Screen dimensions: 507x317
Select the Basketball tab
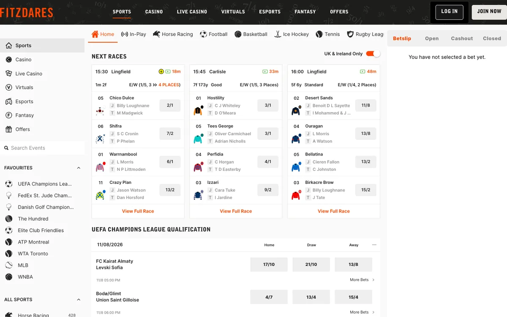(251, 34)
